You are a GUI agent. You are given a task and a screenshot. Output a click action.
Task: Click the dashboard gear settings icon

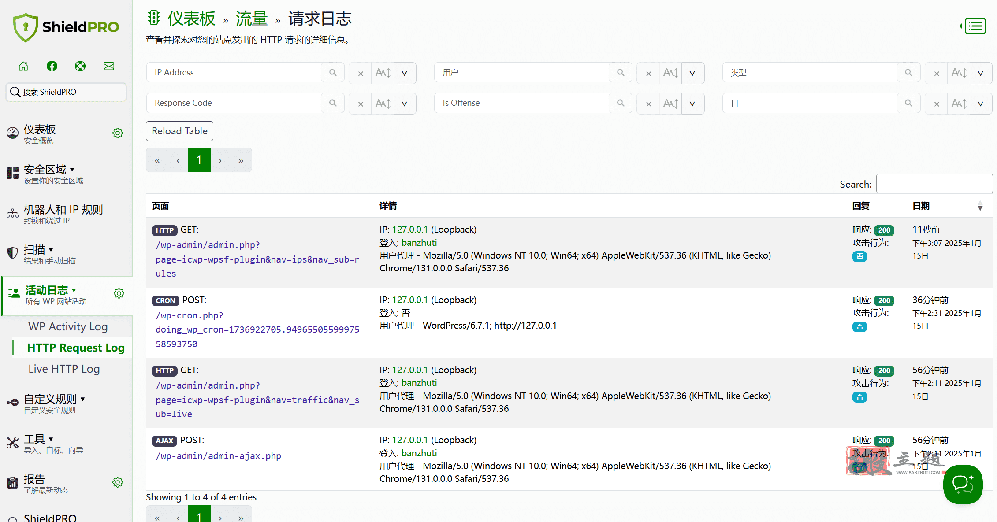[118, 133]
